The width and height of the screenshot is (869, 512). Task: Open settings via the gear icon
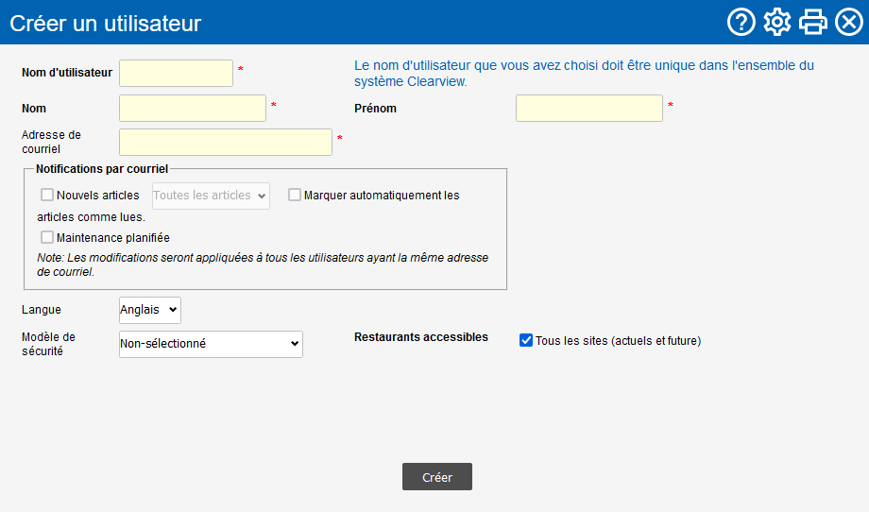pyautogui.click(x=777, y=23)
